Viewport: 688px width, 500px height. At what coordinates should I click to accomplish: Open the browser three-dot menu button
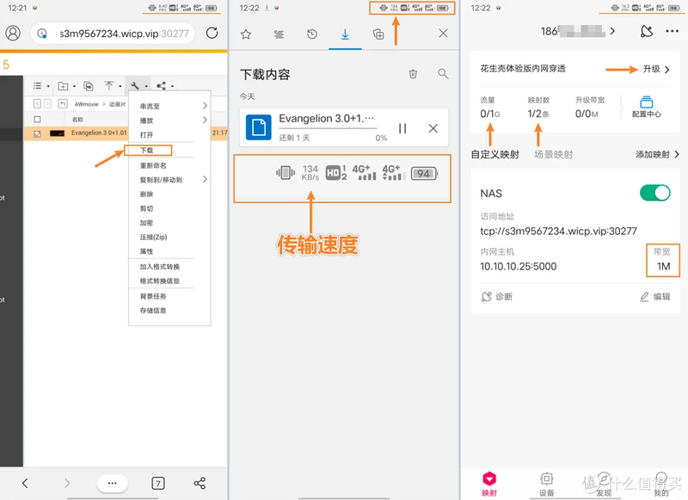(x=113, y=484)
